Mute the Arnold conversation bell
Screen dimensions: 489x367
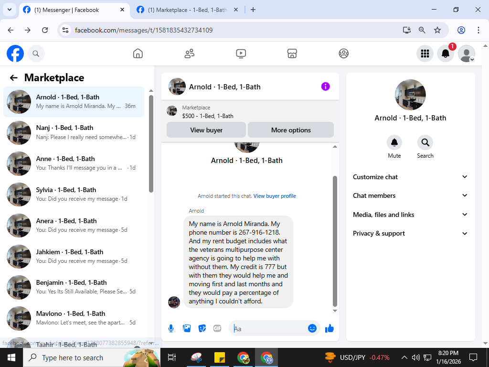click(x=394, y=142)
